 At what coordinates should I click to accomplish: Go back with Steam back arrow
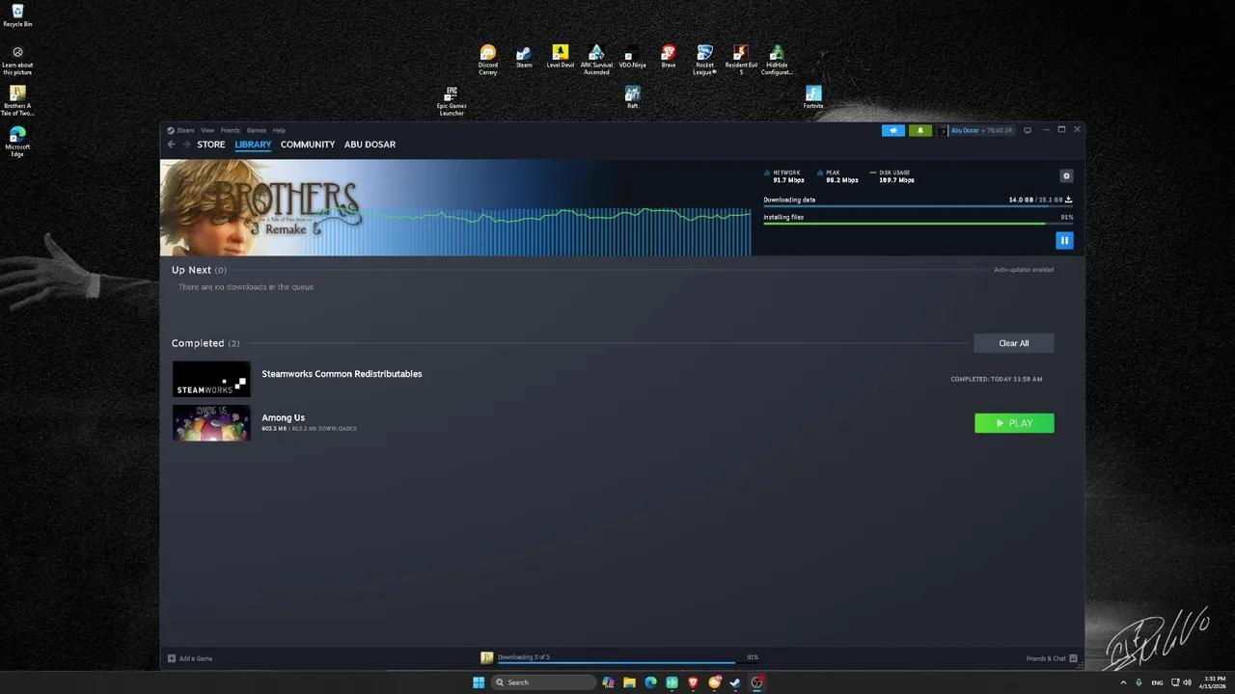[172, 145]
